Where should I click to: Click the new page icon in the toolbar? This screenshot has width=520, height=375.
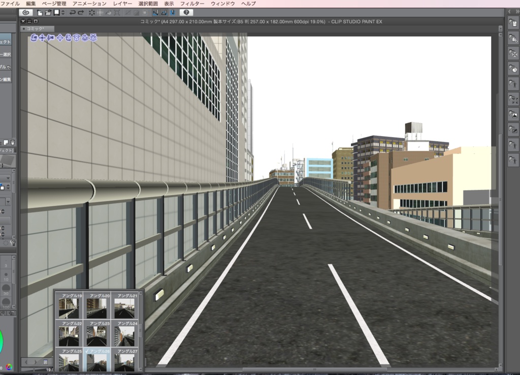39,12
